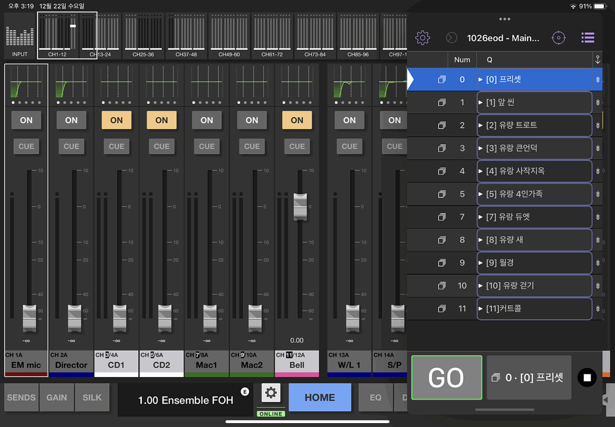Tap the Bell channel fader knob
The height and width of the screenshot is (427, 615).
[300, 207]
